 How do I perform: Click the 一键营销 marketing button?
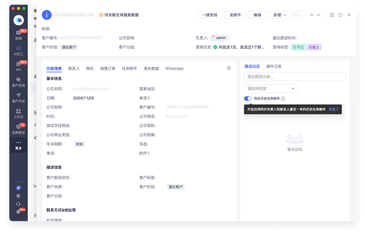click(209, 15)
